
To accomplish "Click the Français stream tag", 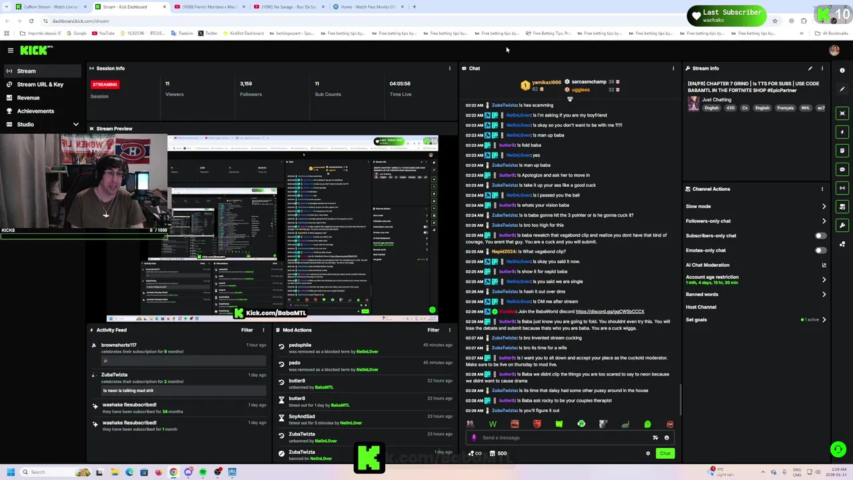I will pos(785,108).
